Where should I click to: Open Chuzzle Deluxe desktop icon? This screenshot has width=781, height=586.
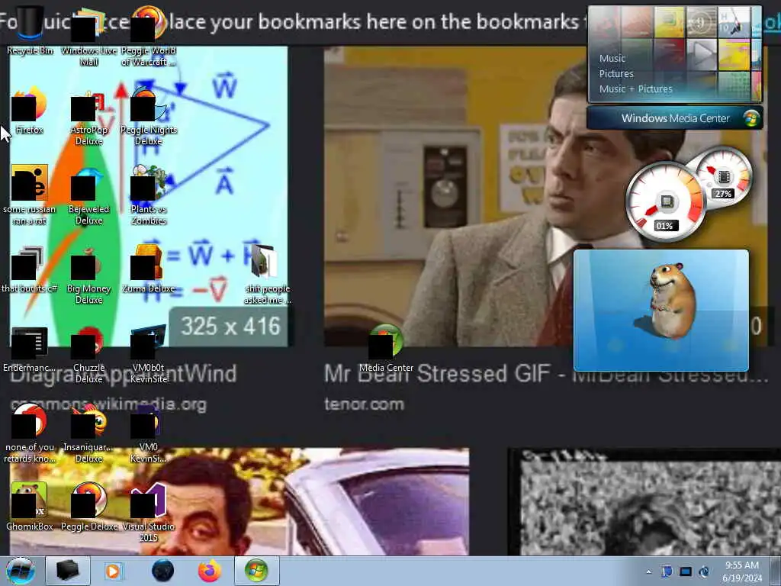88,354
